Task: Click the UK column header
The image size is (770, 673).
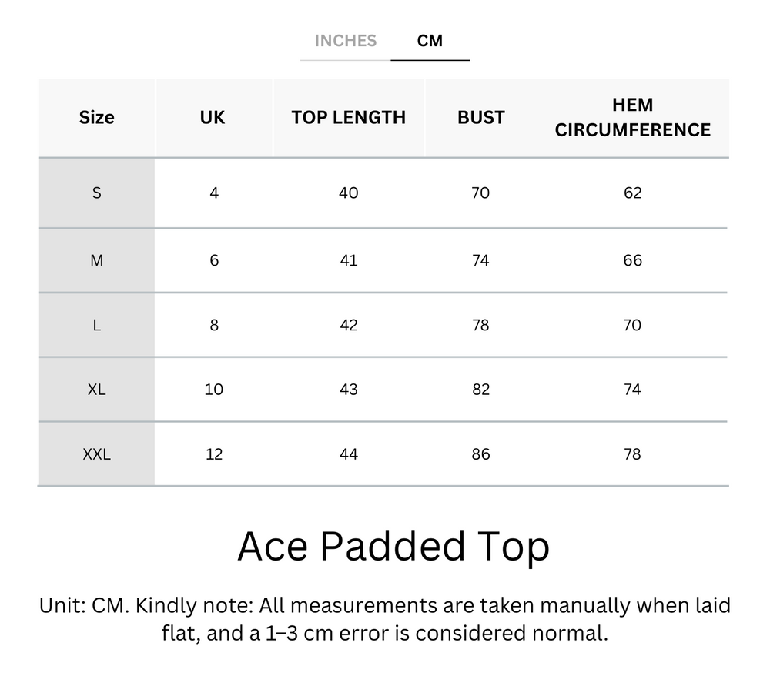Action: [213, 118]
